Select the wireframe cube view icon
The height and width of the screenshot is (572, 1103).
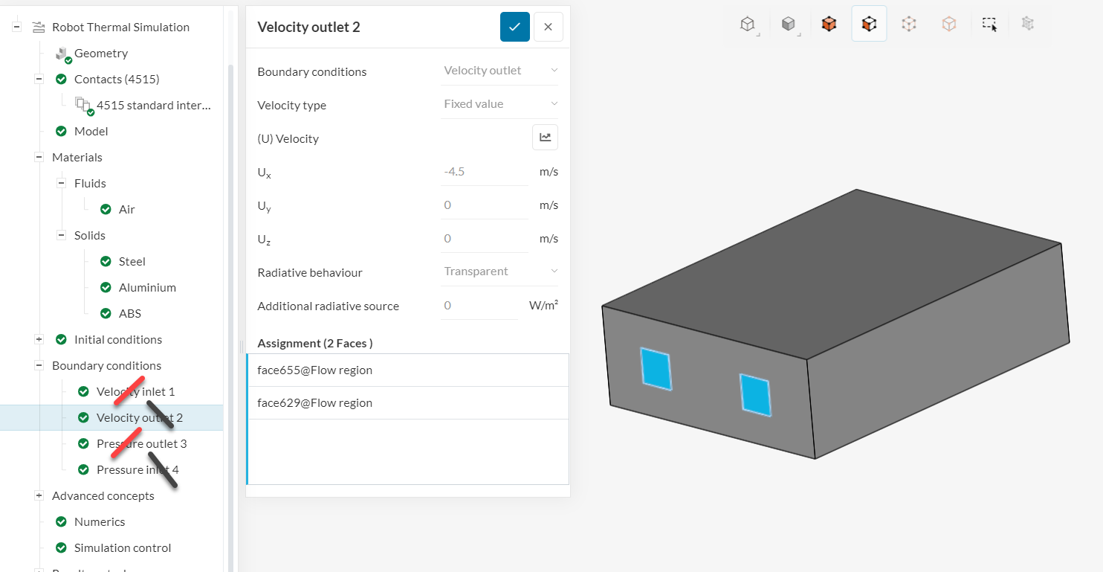(x=747, y=24)
